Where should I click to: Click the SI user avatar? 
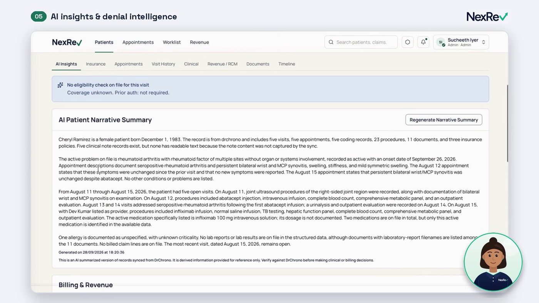tap(441, 42)
